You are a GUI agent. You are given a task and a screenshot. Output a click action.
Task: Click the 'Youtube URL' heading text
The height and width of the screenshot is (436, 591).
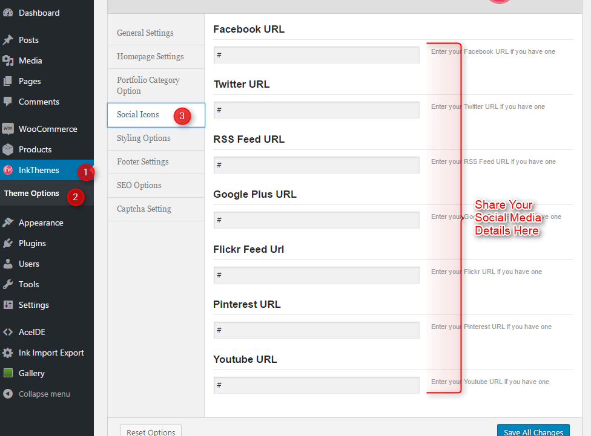pos(245,359)
